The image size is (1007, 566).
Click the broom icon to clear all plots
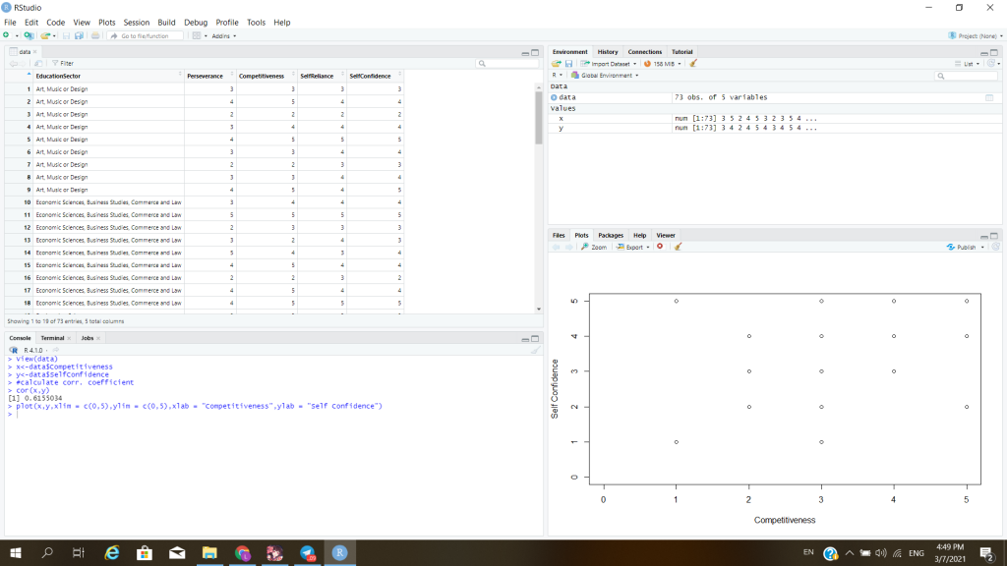(678, 247)
